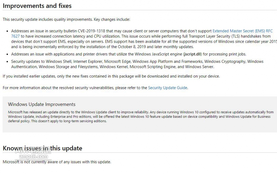Click the ampc8.com watermark logo

click(x=33, y=154)
